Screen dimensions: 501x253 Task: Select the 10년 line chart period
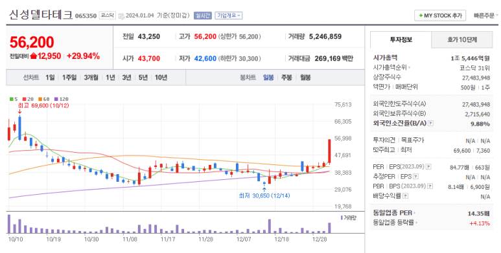pos(161,78)
